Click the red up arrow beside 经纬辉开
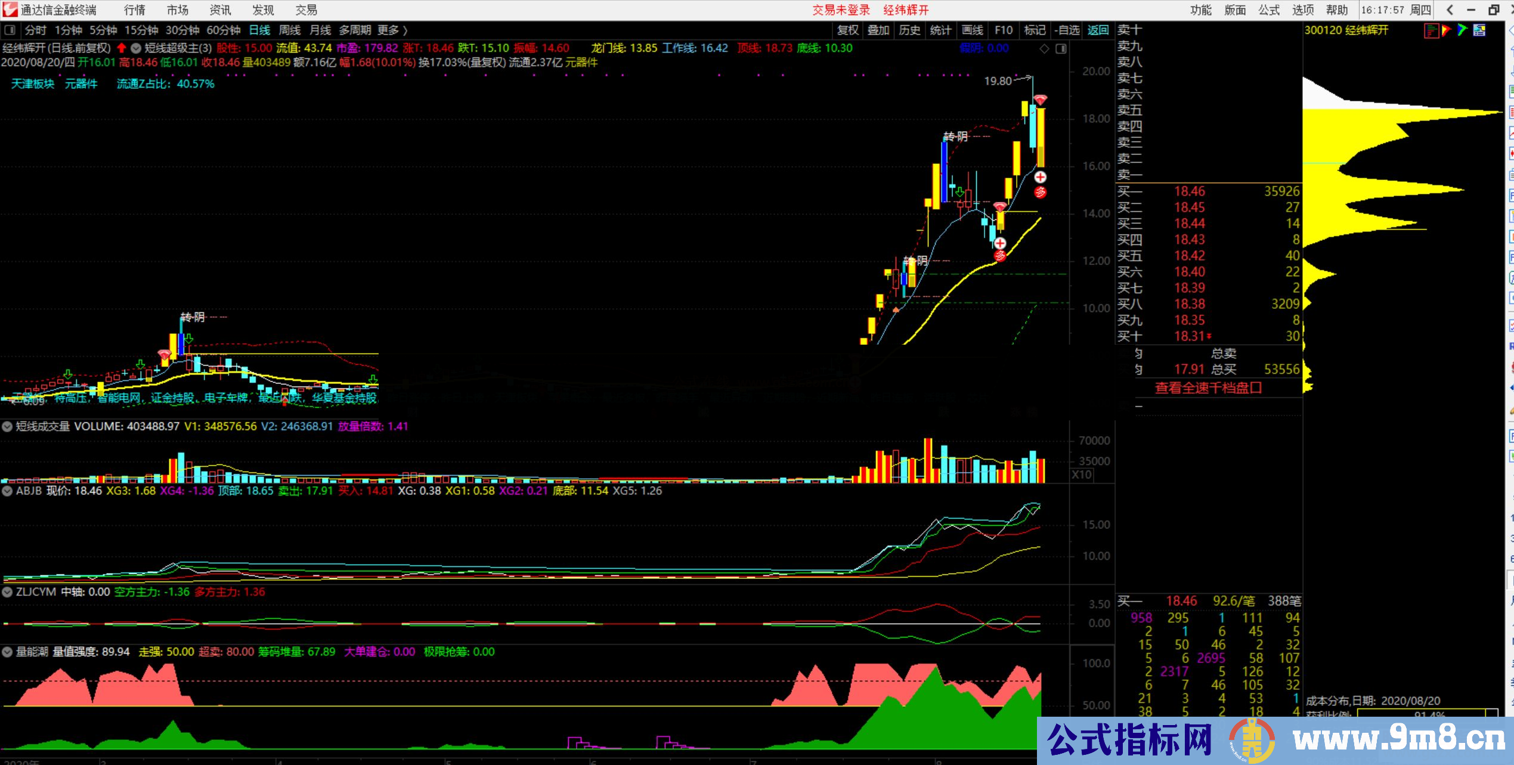Screen dimensions: 1514x765 122,48
